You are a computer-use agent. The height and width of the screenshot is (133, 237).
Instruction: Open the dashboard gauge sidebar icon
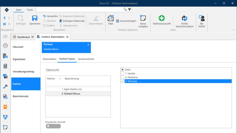pyautogui.click(x=5, y=46)
